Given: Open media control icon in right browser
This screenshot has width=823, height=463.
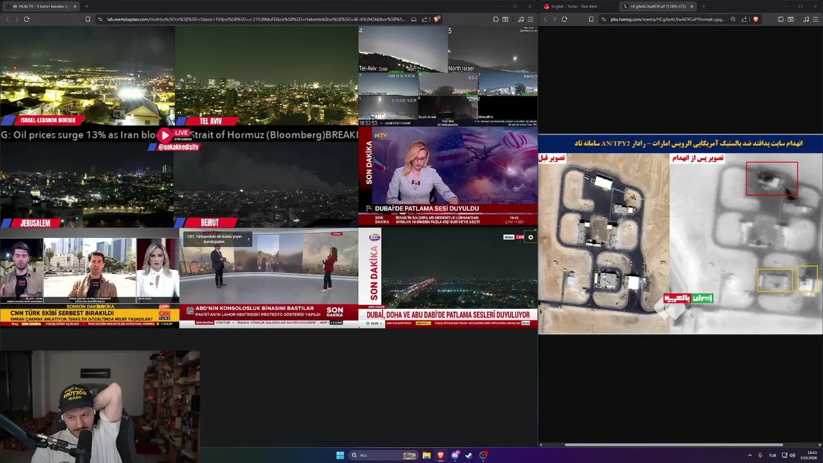Looking at the screenshot, I should 806,19.
